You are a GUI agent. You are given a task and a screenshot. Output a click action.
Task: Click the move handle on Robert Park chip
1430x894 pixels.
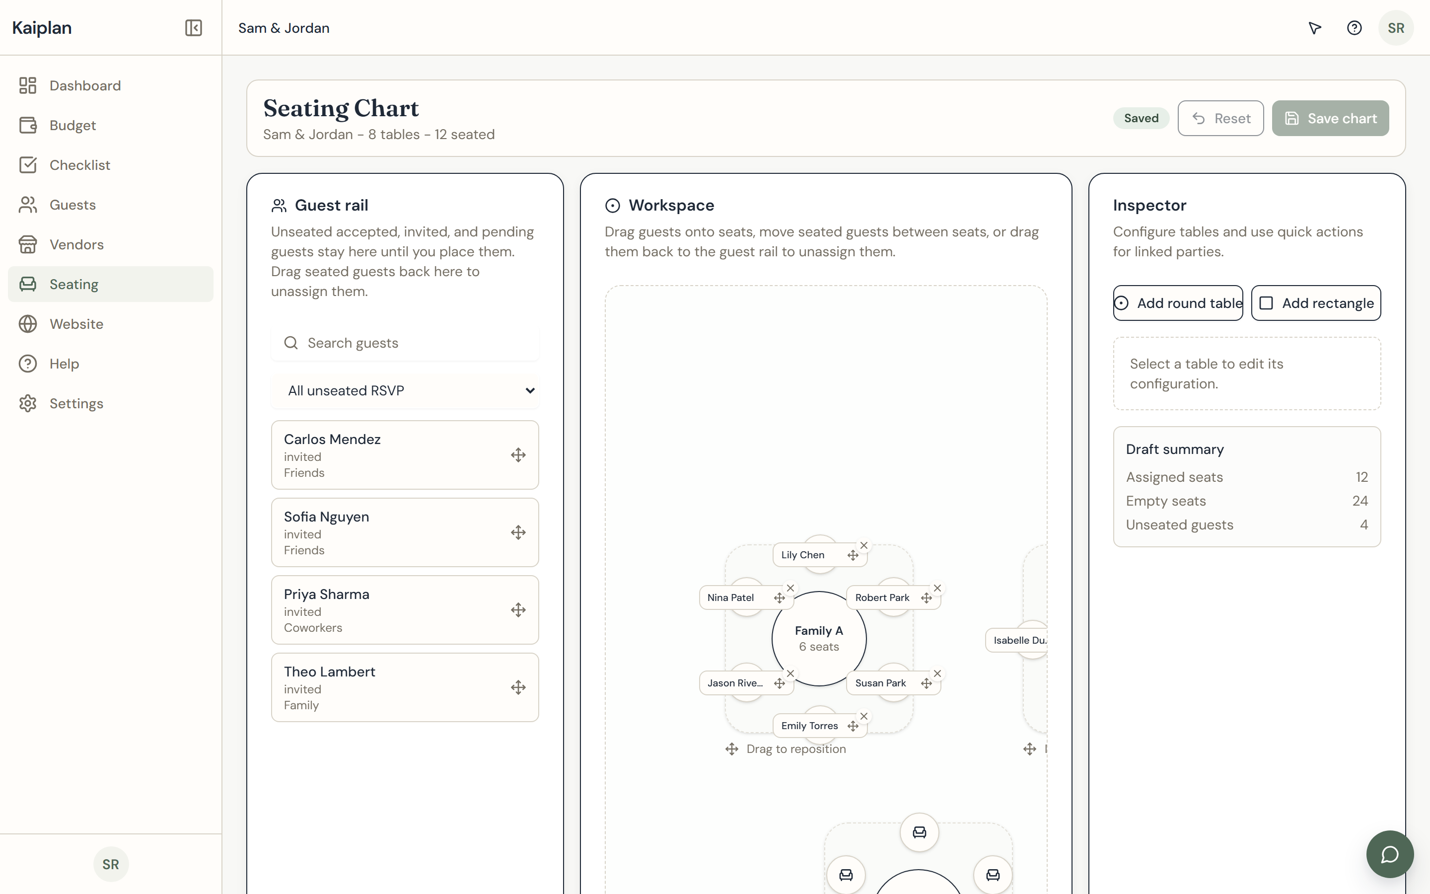coord(926,598)
